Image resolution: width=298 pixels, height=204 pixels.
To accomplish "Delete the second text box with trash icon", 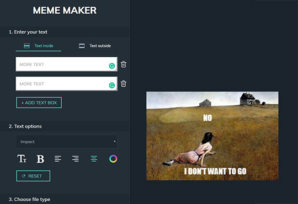I will click(124, 84).
